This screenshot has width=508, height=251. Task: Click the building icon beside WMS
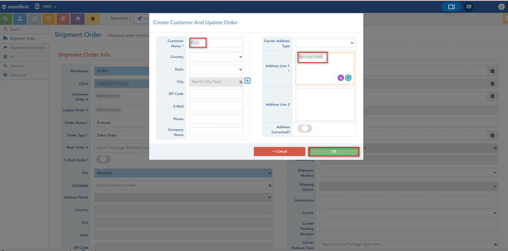pyautogui.click(x=37, y=6)
